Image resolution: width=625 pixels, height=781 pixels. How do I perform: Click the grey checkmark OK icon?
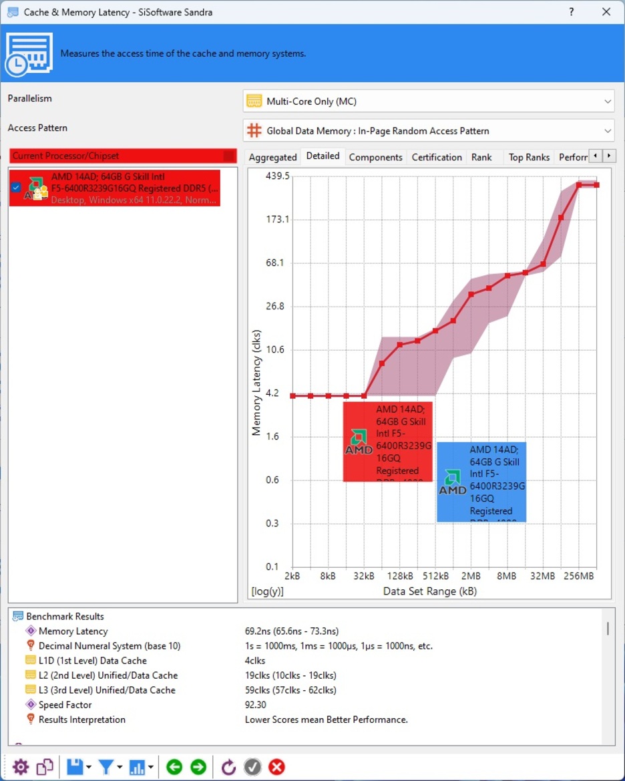[x=252, y=766]
